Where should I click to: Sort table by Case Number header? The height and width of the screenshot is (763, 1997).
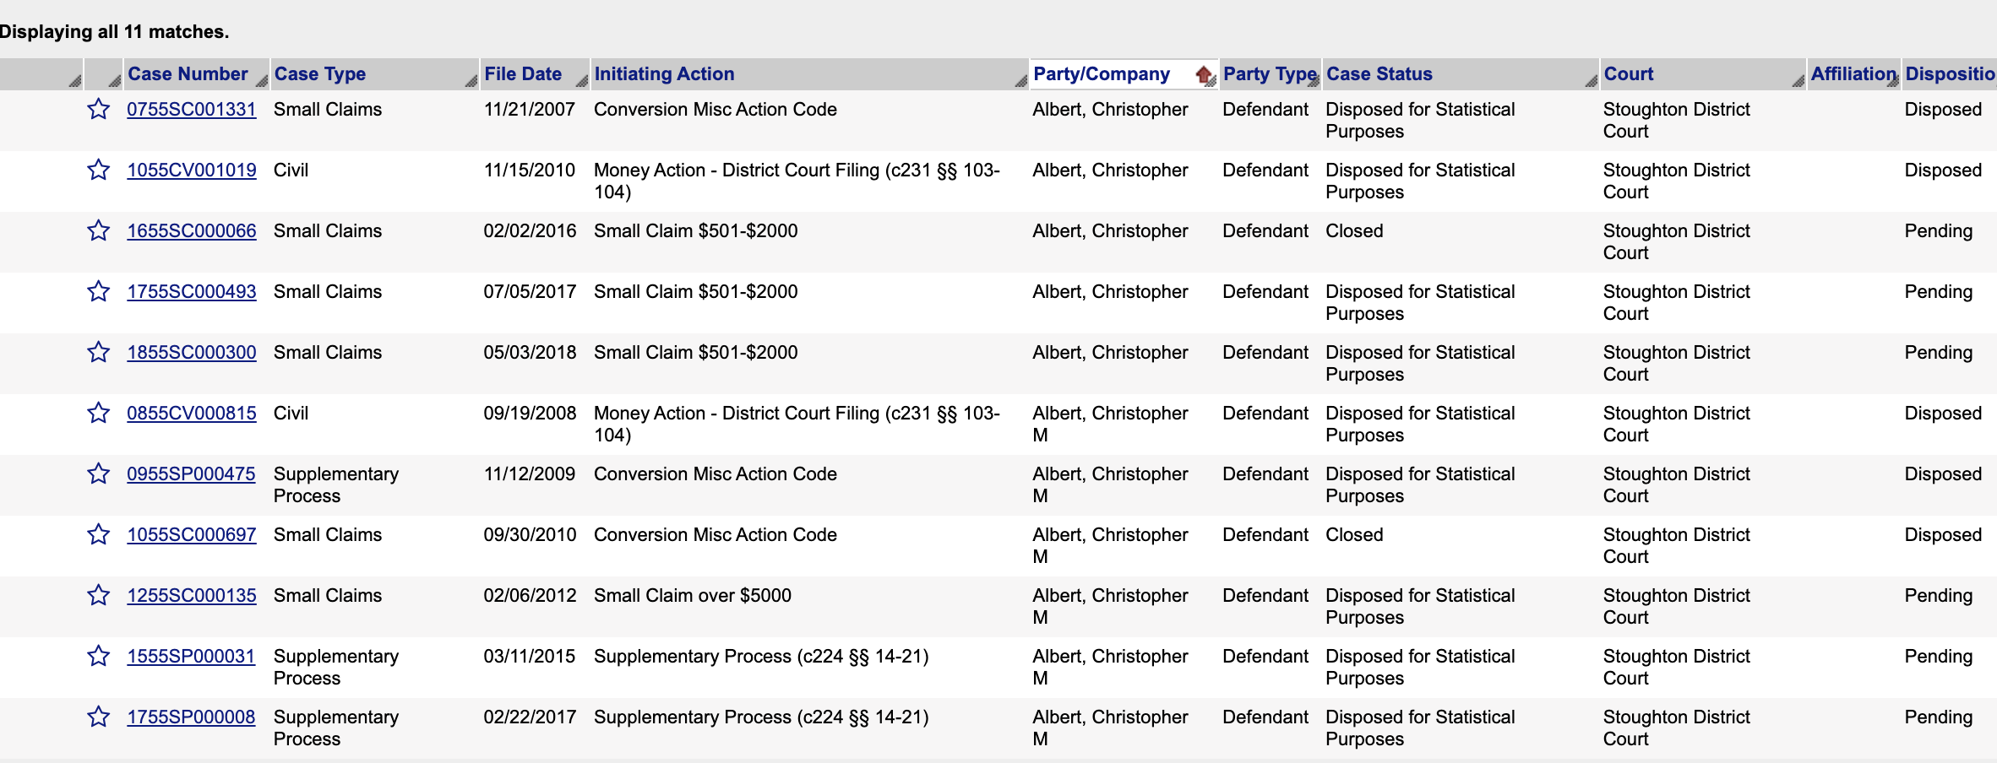(188, 74)
